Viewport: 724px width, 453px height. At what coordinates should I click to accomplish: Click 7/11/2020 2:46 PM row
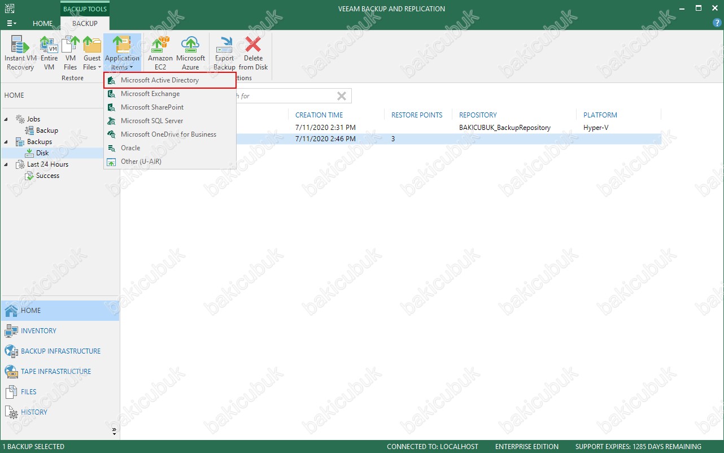390,139
